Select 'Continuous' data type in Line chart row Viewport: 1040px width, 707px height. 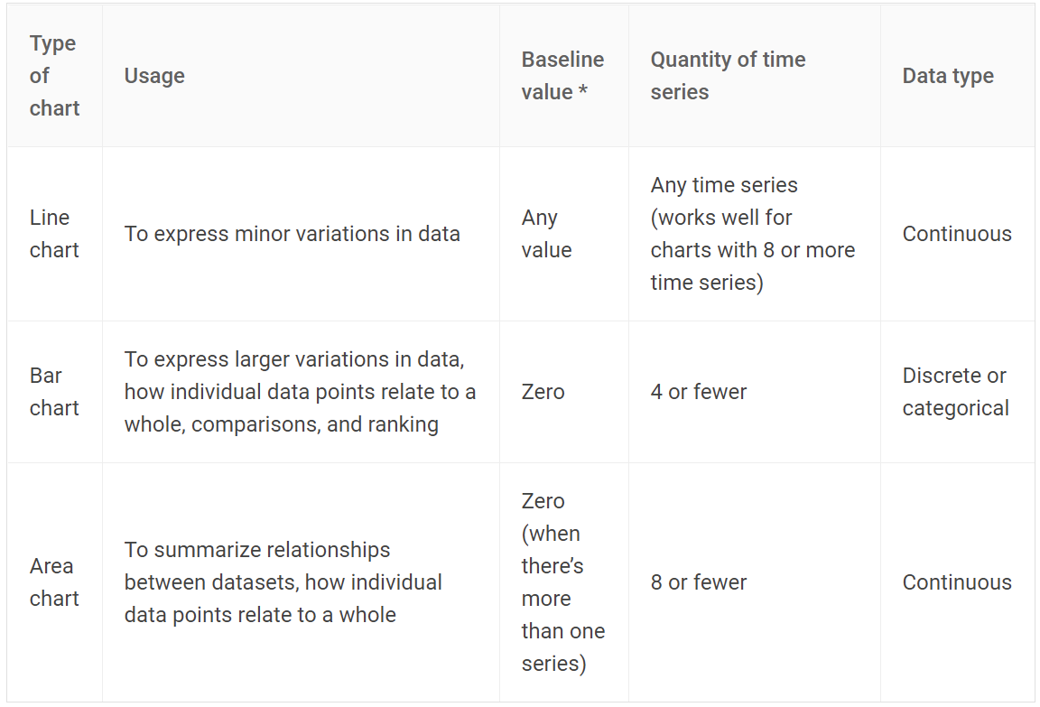957,234
